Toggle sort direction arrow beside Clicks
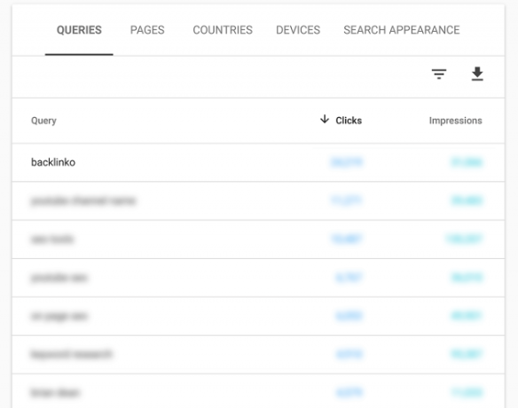 [x=325, y=119]
